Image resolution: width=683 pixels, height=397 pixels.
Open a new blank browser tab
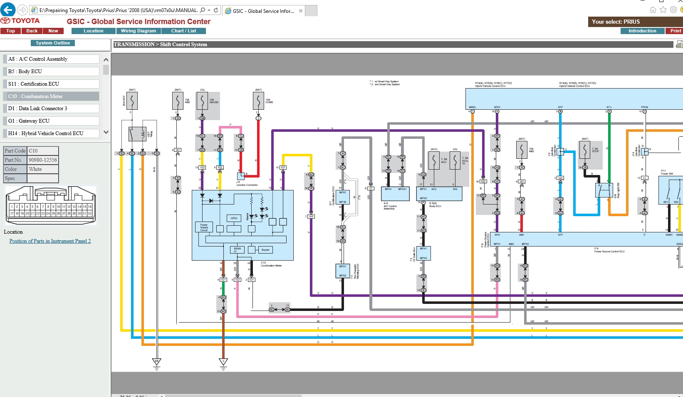311,11
